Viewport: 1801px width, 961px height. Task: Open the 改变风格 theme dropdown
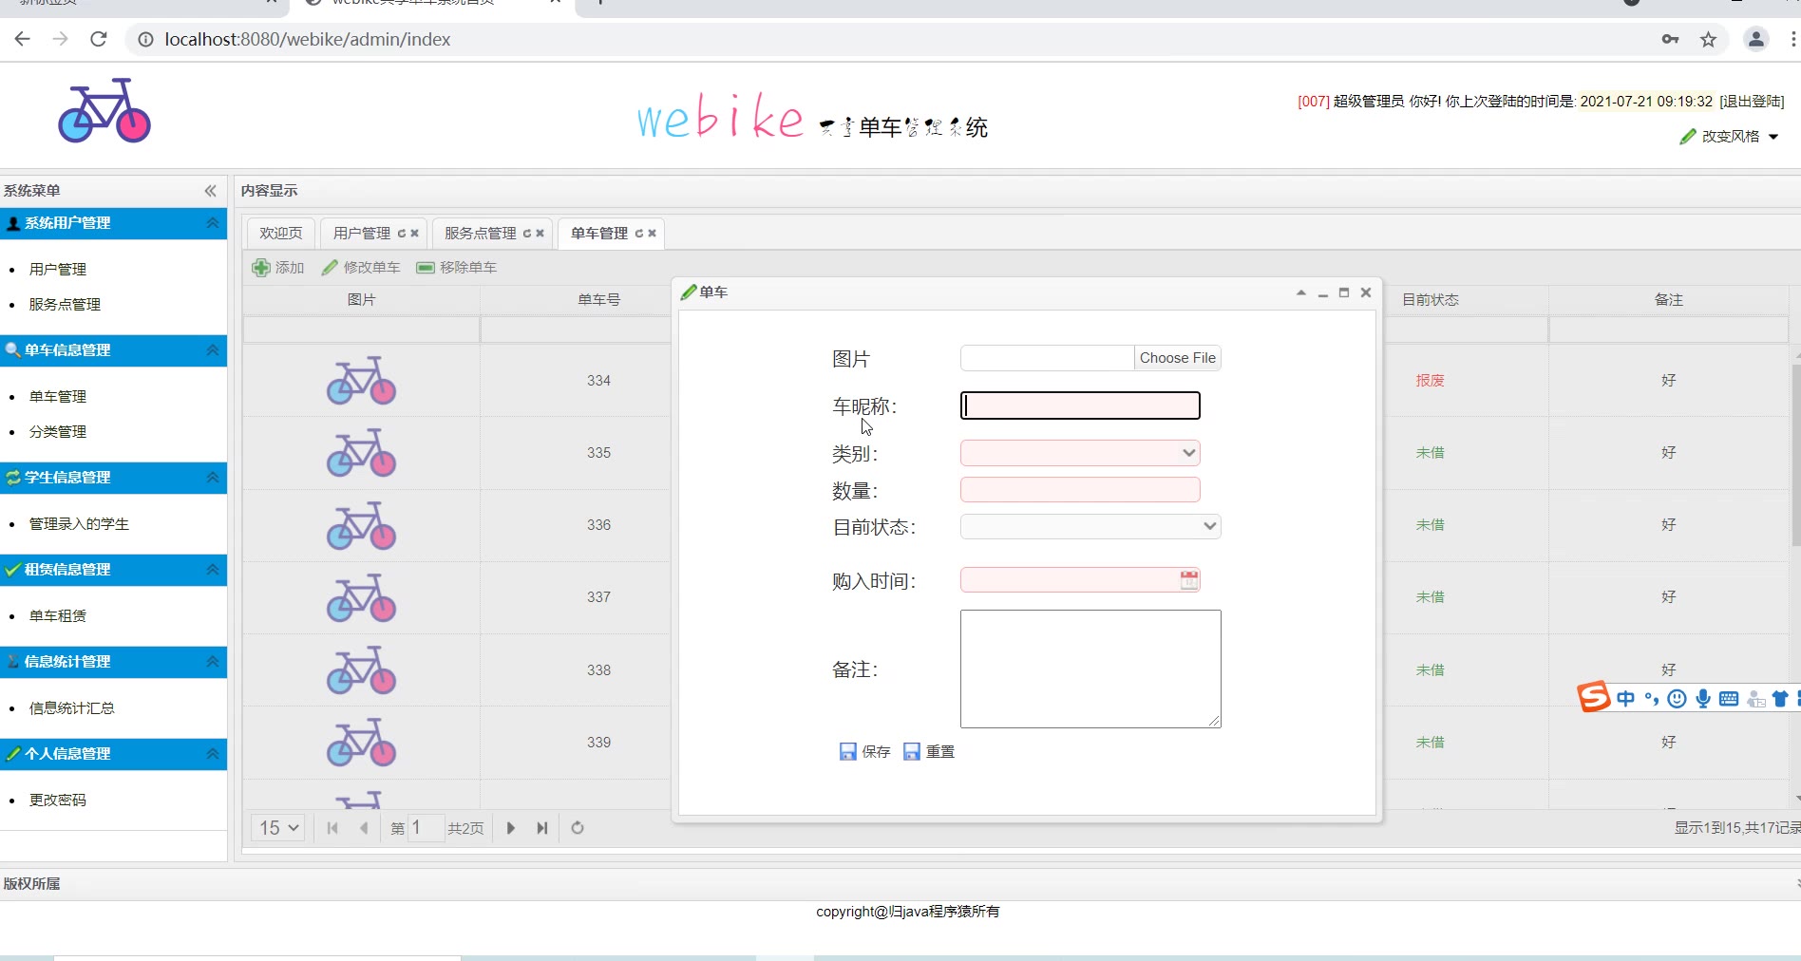(1729, 137)
